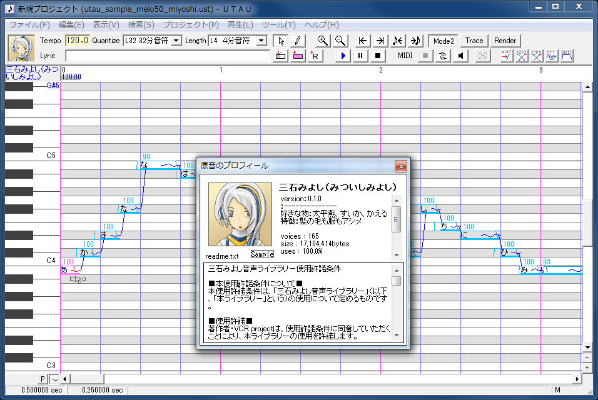The height and width of the screenshot is (400, 598).
Task: Open the Tools menu (ツール)
Action: pos(279,25)
